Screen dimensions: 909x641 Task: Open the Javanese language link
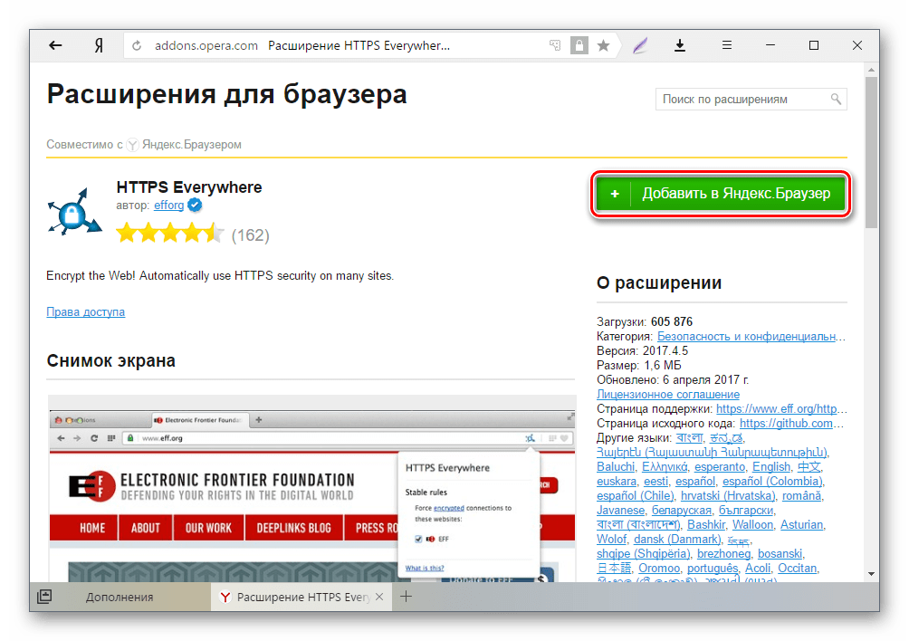click(620, 510)
